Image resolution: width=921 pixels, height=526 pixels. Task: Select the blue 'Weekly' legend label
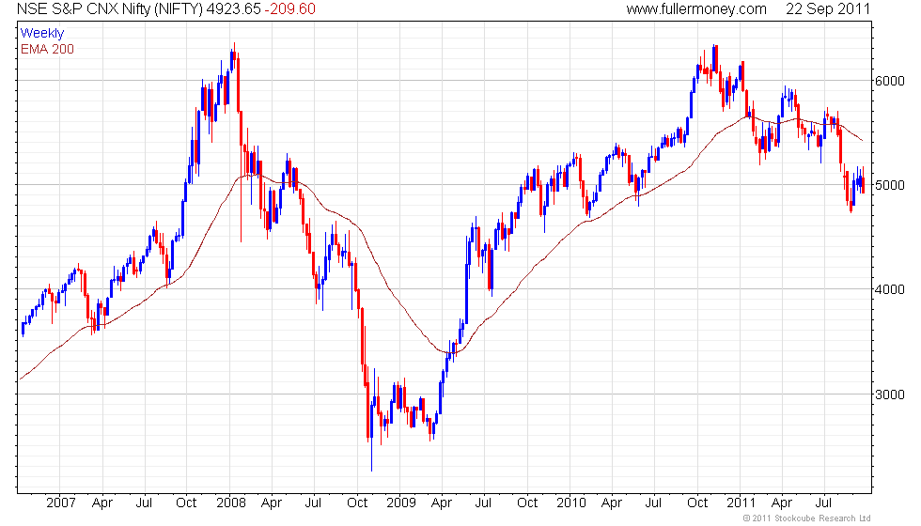click(41, 34)
